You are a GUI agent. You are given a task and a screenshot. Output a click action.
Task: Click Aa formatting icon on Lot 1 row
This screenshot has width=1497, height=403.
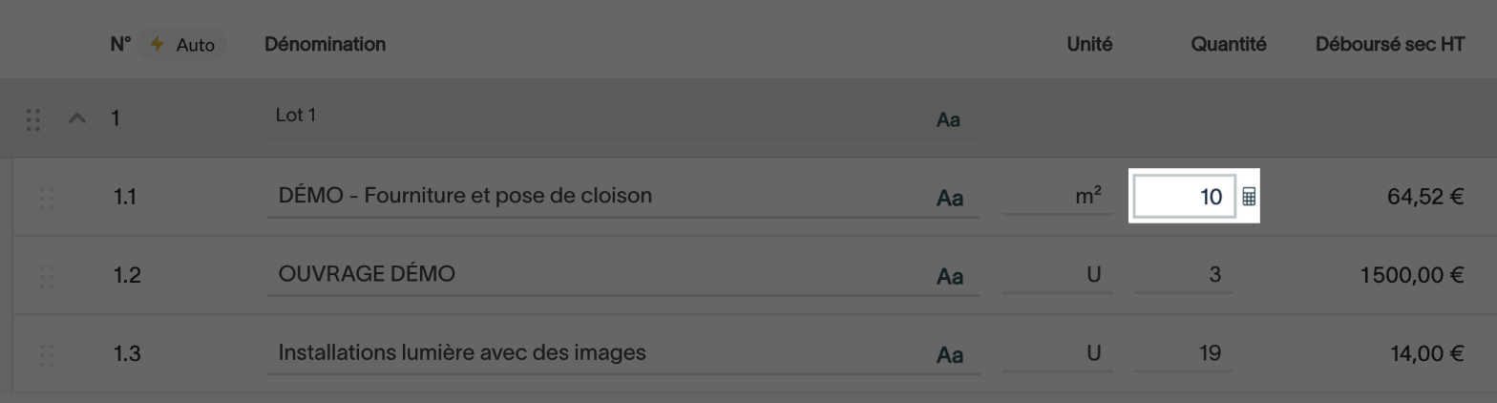948,120
